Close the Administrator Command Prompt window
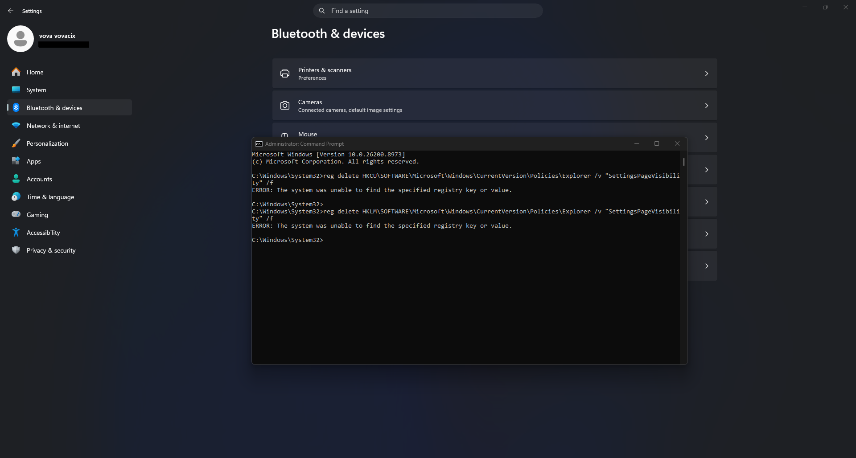The height and width of the screenshot is (458, 856). [677, 143]
